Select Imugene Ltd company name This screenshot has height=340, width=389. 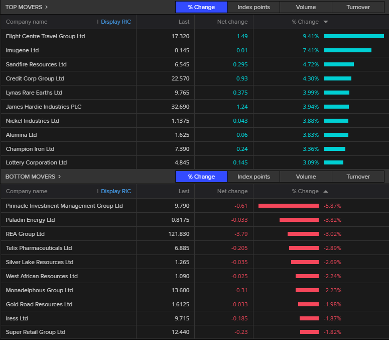point(22,50)
